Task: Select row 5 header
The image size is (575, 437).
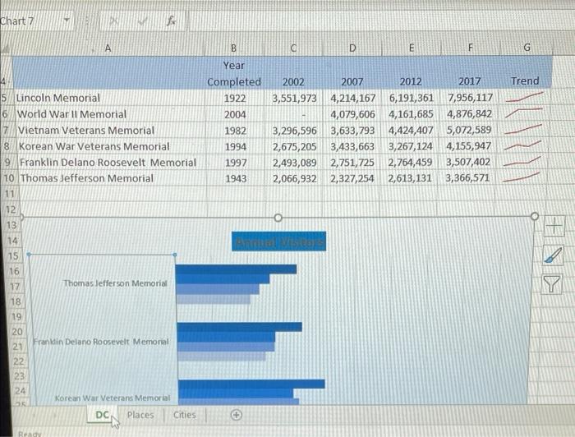Action: (x=5, y=98)
